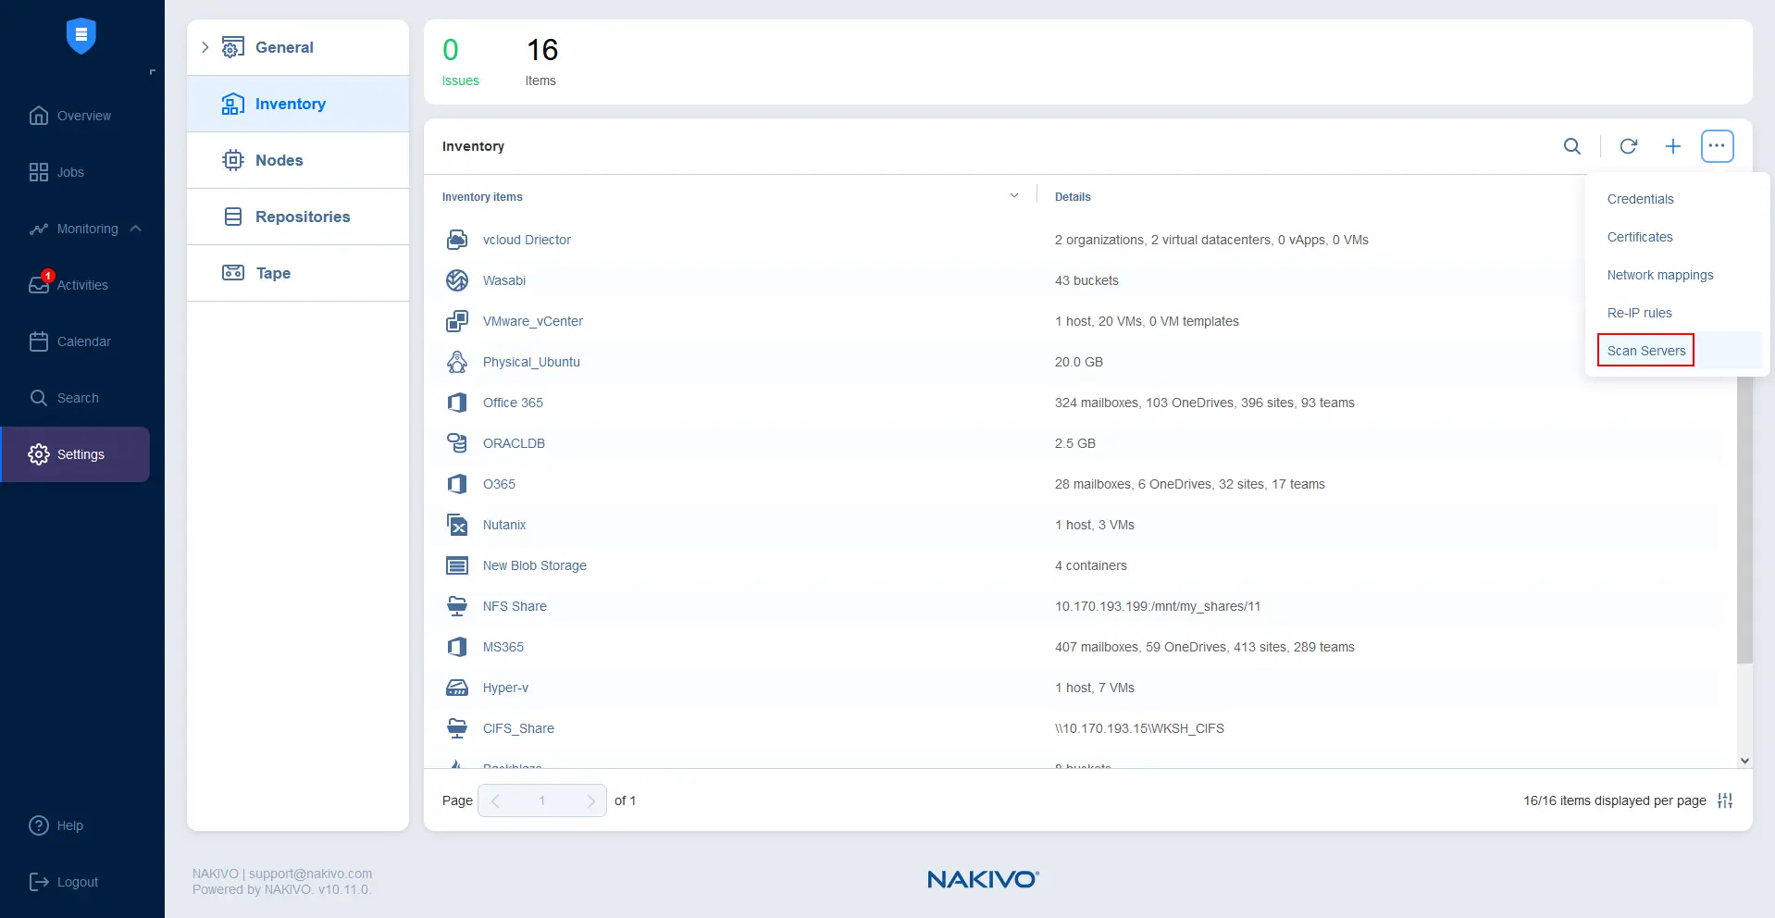The width and height of the screenshot is (1775, 918).
Task: Click the three-dots more options button
Action: [1717, 146]
